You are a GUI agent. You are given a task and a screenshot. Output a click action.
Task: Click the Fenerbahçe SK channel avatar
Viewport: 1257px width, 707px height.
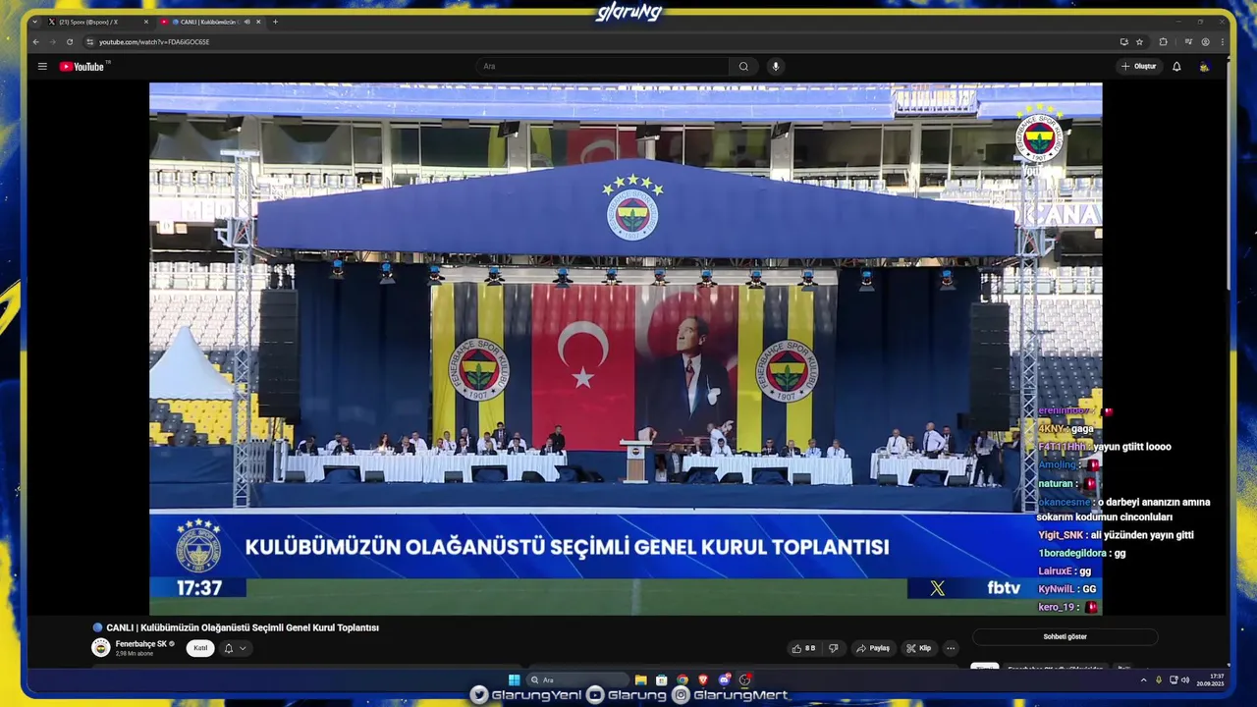click(100, 647)
